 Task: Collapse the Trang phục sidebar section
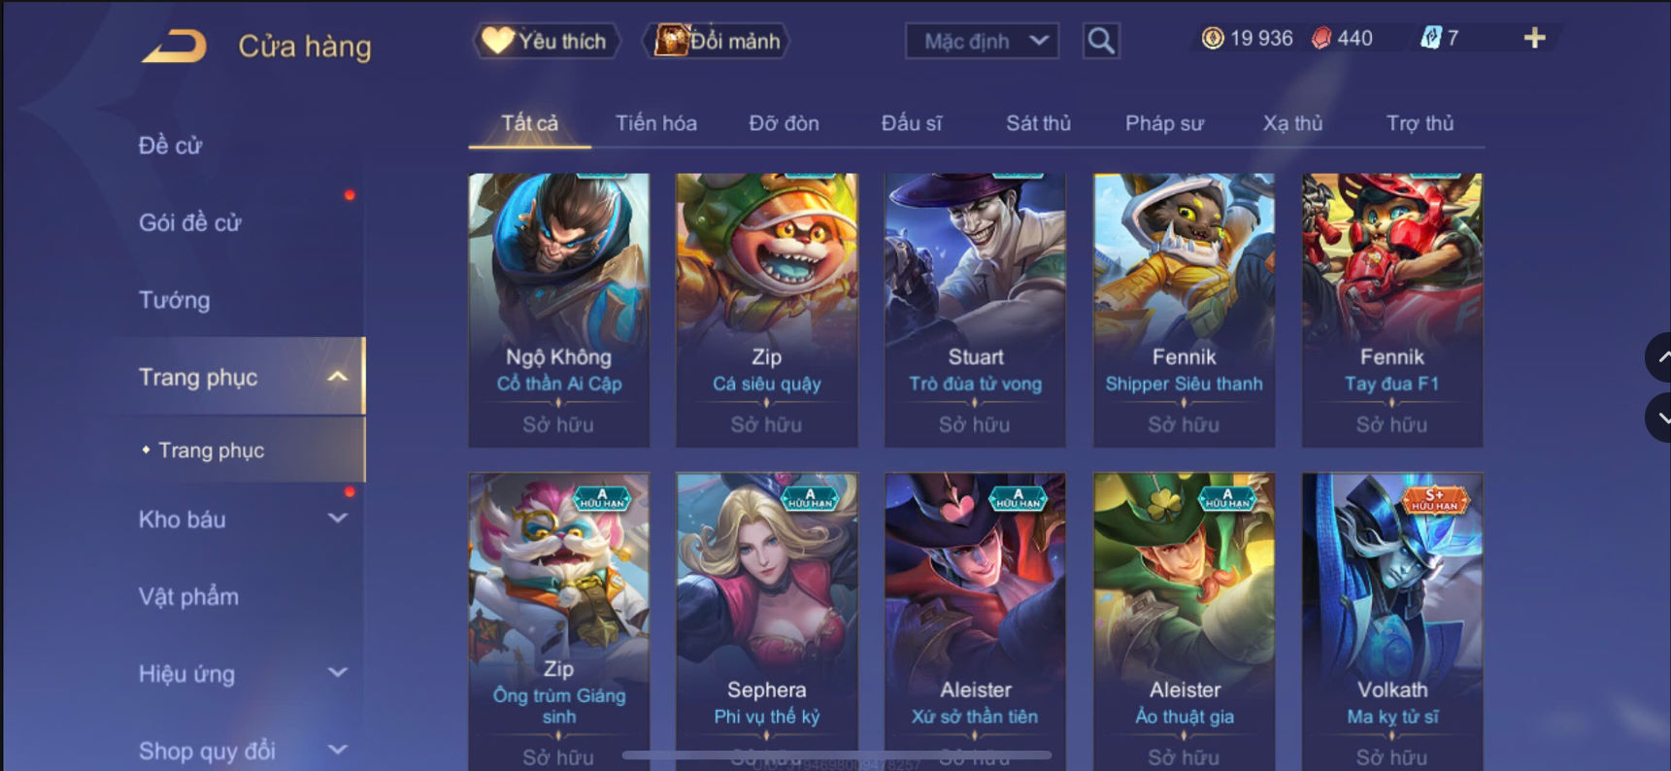pyautogui.click(x=337, y=377)
